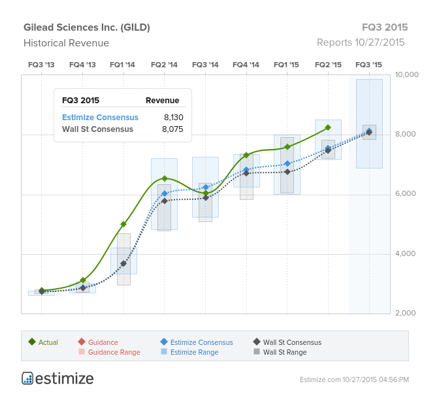
Task: Select the FQ4 '13 quarter label
Action: (82, 65)
